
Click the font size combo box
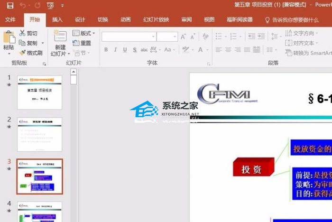167,37
